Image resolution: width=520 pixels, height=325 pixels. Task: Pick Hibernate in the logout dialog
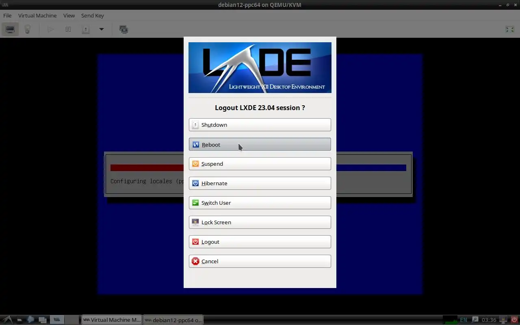pos(260,183)
